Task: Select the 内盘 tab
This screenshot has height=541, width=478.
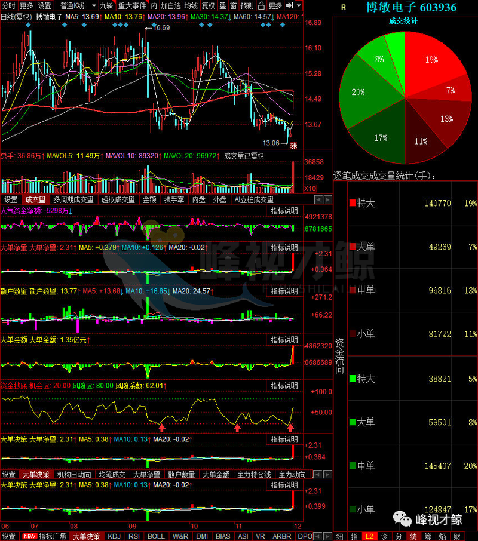Action: coord(199,199)
